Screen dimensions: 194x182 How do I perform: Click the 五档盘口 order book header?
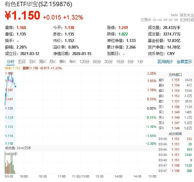click(x=175, y=74)
